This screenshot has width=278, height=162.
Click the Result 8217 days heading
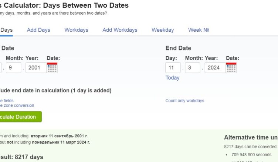point(21,157)
